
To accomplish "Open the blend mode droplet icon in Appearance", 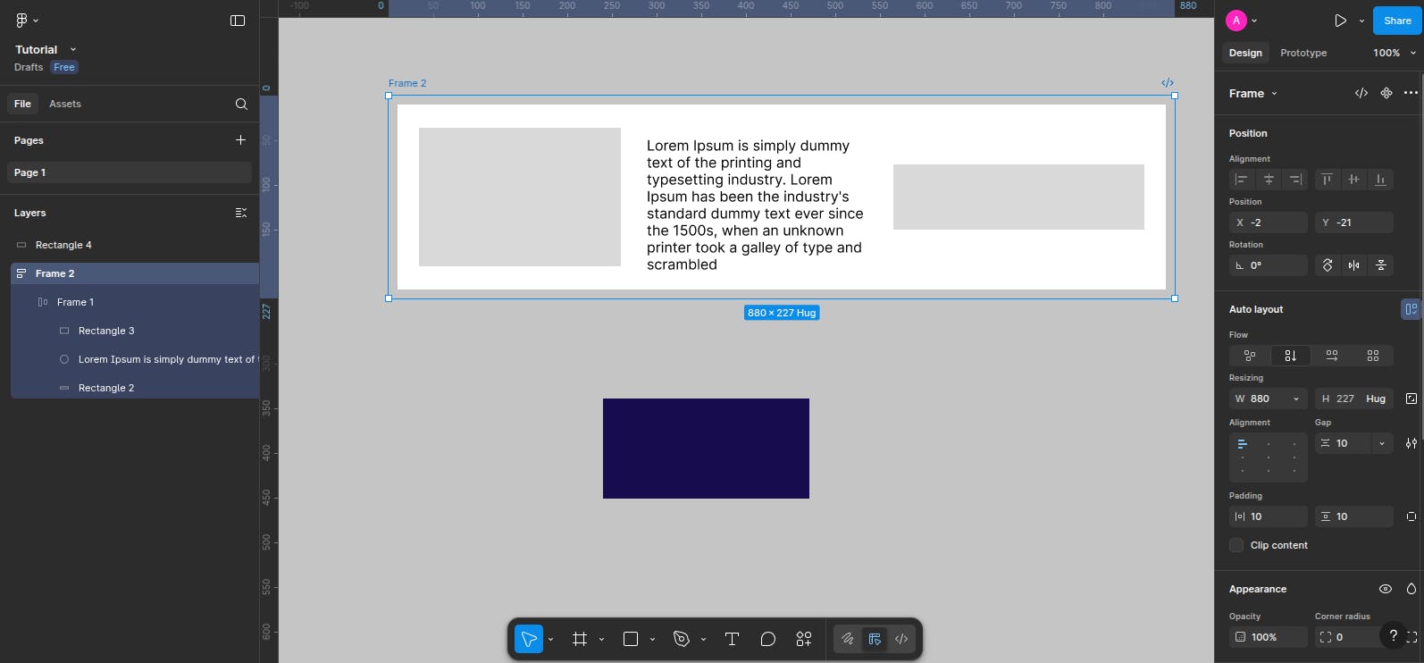I will [1411, 589].
